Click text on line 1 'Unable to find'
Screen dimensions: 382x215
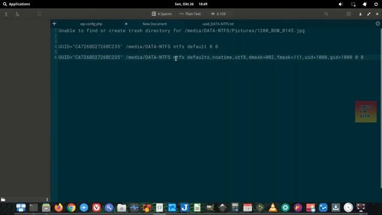78,30
